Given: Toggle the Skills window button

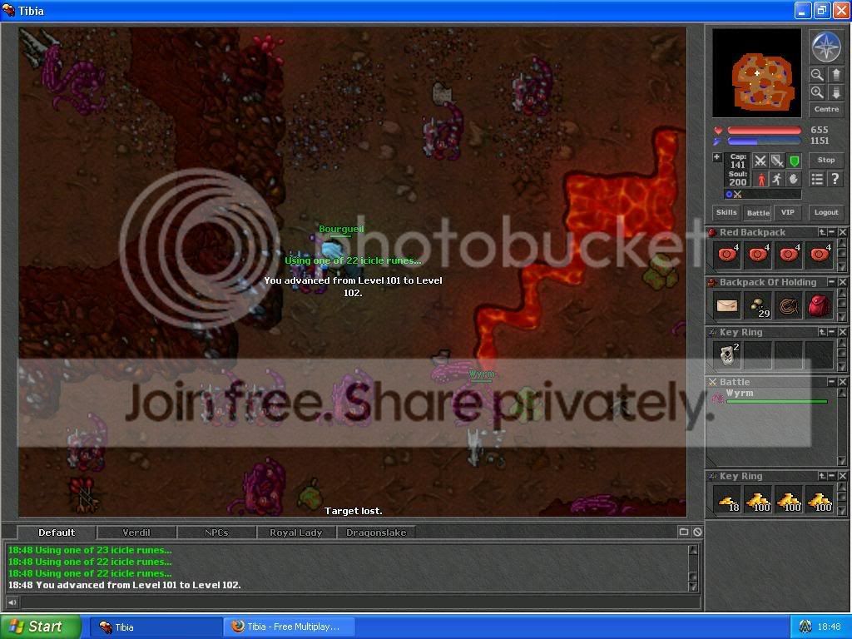Looking at the screenshot, I should [x=726, y=212].
